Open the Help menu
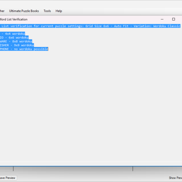 [59, 11]
